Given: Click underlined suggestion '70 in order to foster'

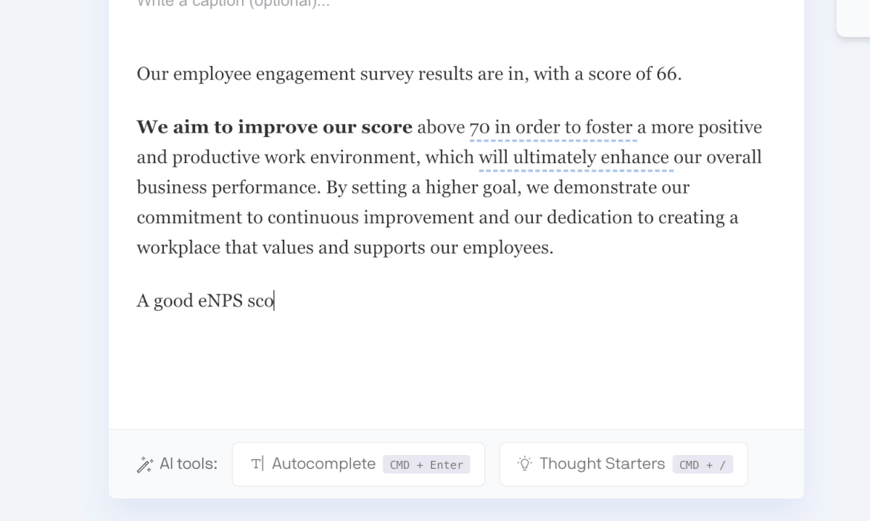Looking at the screenshot, I should click(x=553, y=128).
